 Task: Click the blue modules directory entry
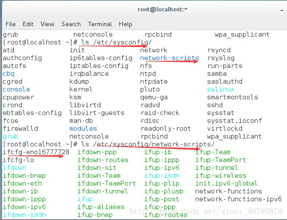[x=83, y=129]
